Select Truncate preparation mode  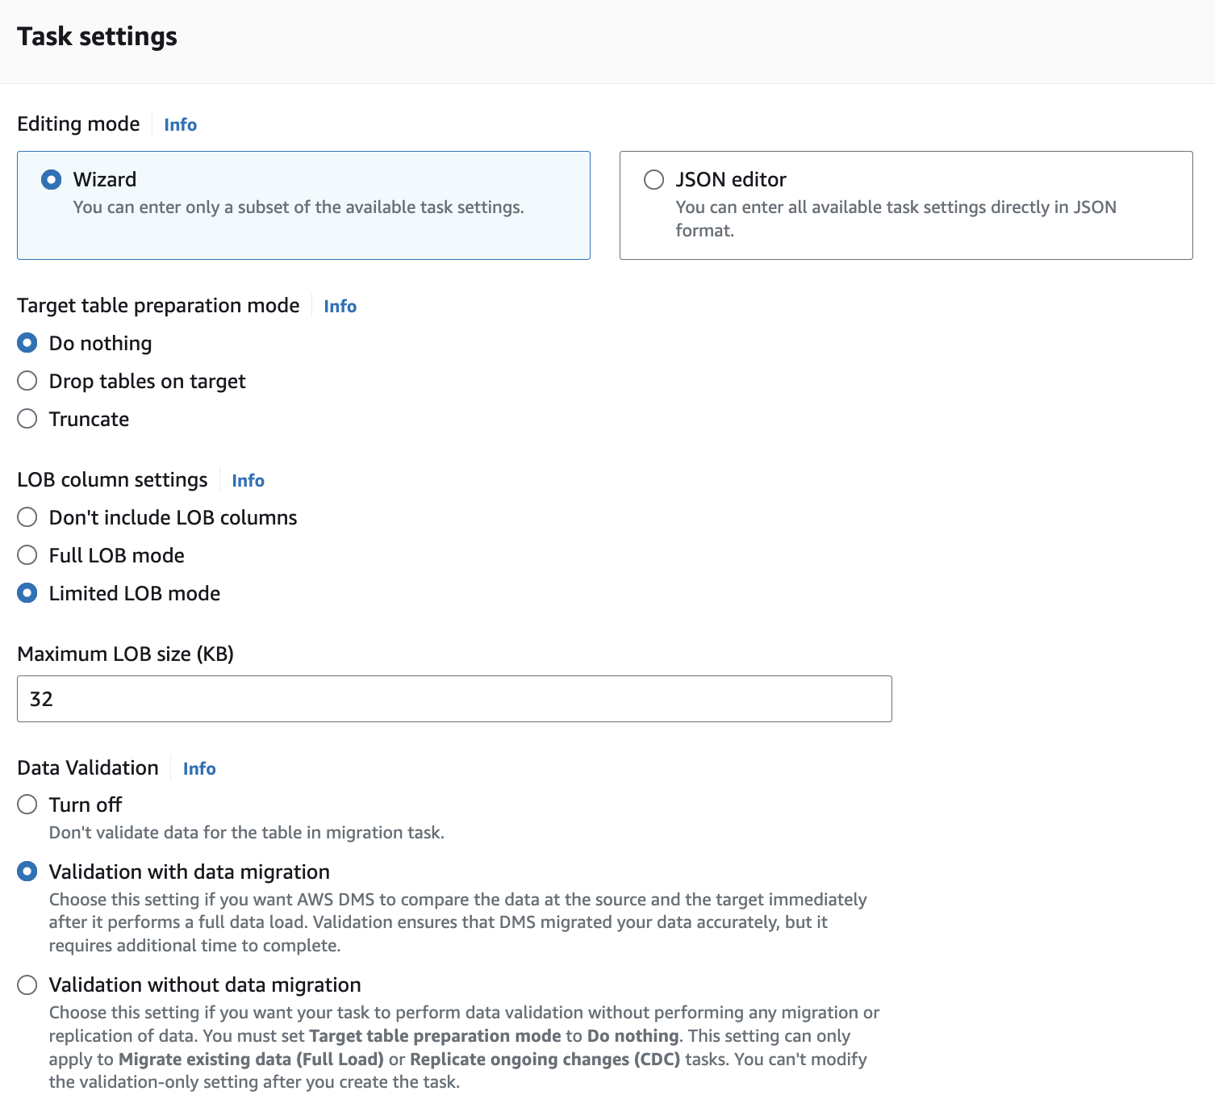point(27,418)
